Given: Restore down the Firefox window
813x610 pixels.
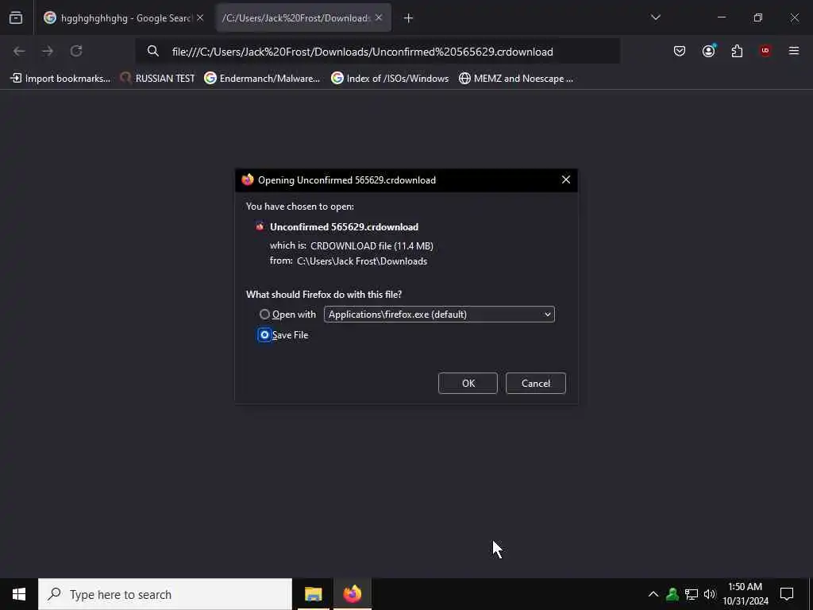Looking at the screenshot, I should coord(758,17).
